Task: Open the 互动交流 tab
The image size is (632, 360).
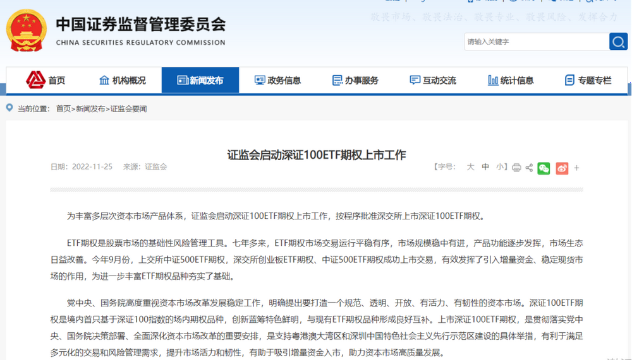Action: (x=432, y=80)
